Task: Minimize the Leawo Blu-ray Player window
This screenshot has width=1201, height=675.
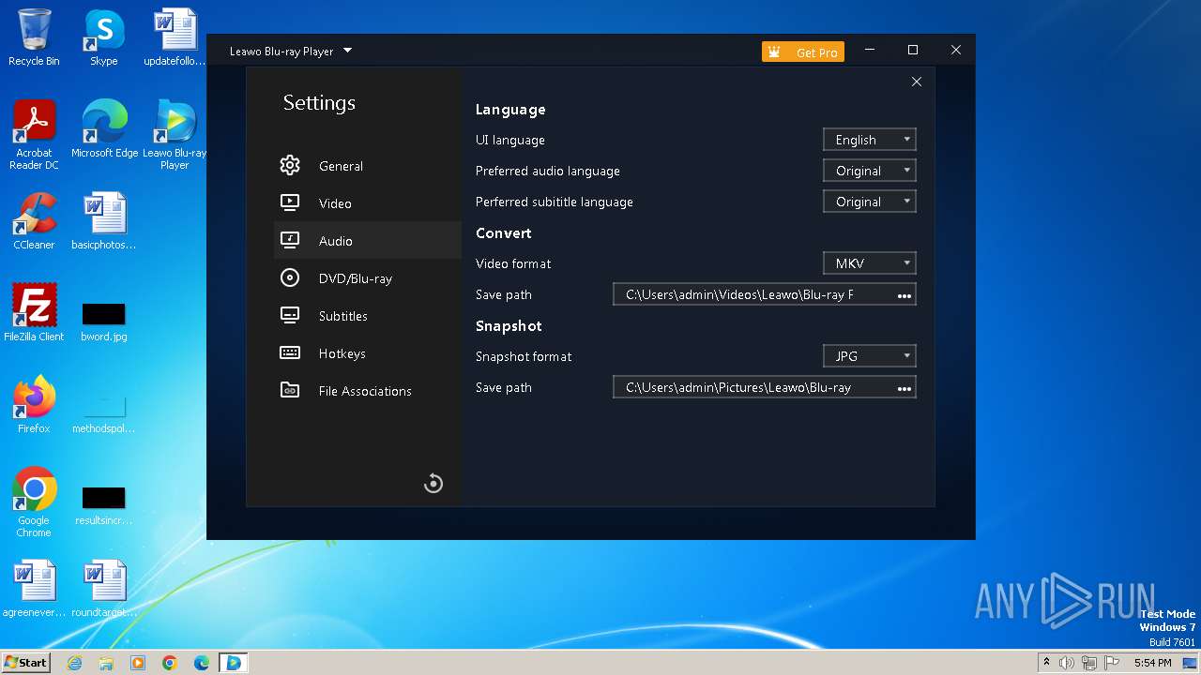Action: coord(870,51)
